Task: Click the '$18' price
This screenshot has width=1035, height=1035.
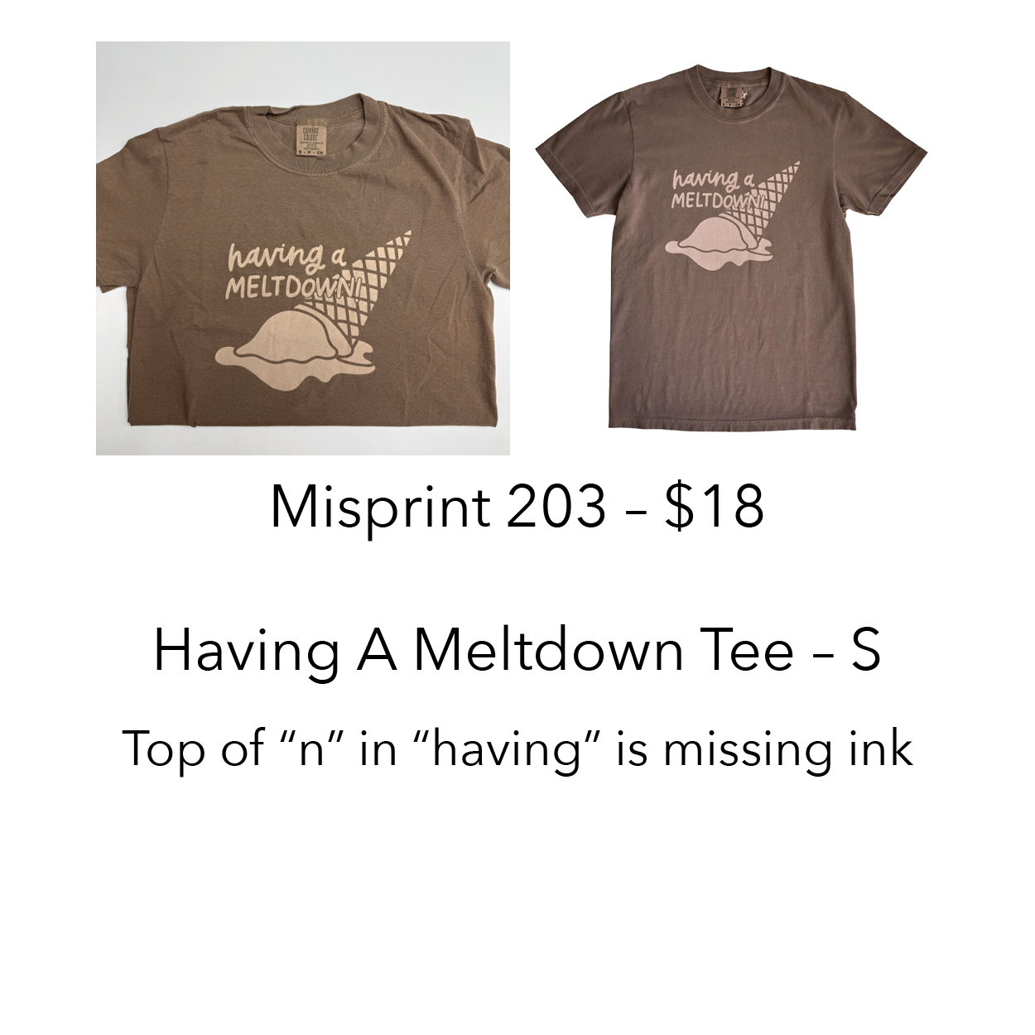Action: click(x=715, y=507)
